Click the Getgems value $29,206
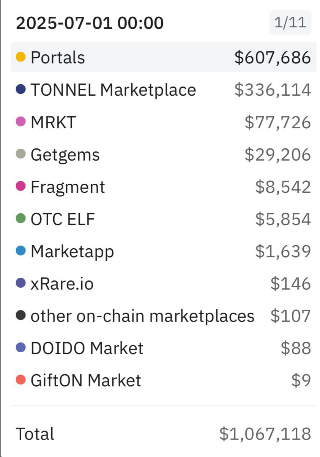The width and height of the screenshot is (320, 457). 278,154
